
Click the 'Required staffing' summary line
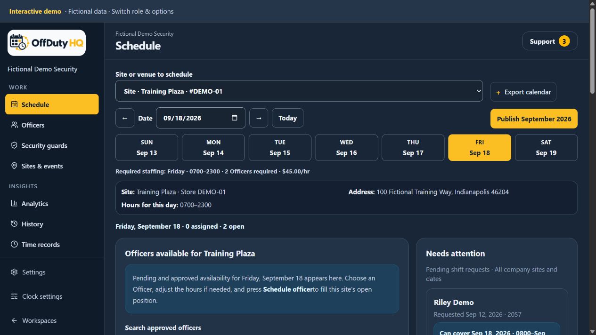tap(212, 171)
